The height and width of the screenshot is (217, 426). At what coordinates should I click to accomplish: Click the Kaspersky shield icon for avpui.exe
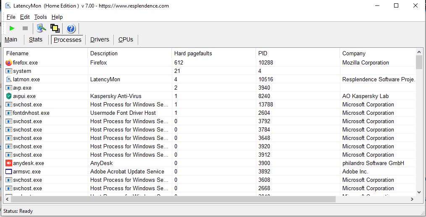[9, 96]
